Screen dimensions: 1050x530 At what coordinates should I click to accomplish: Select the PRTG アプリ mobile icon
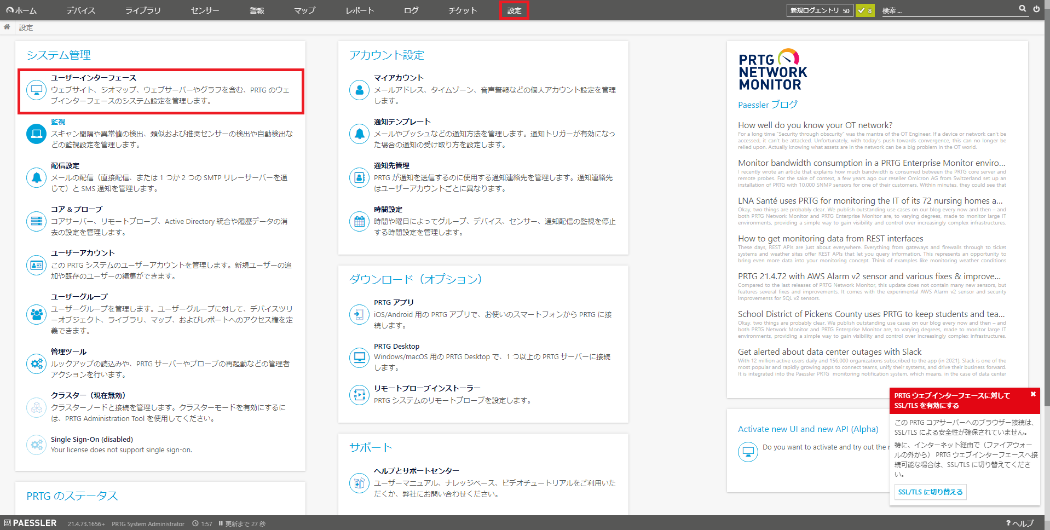(359, 314)
